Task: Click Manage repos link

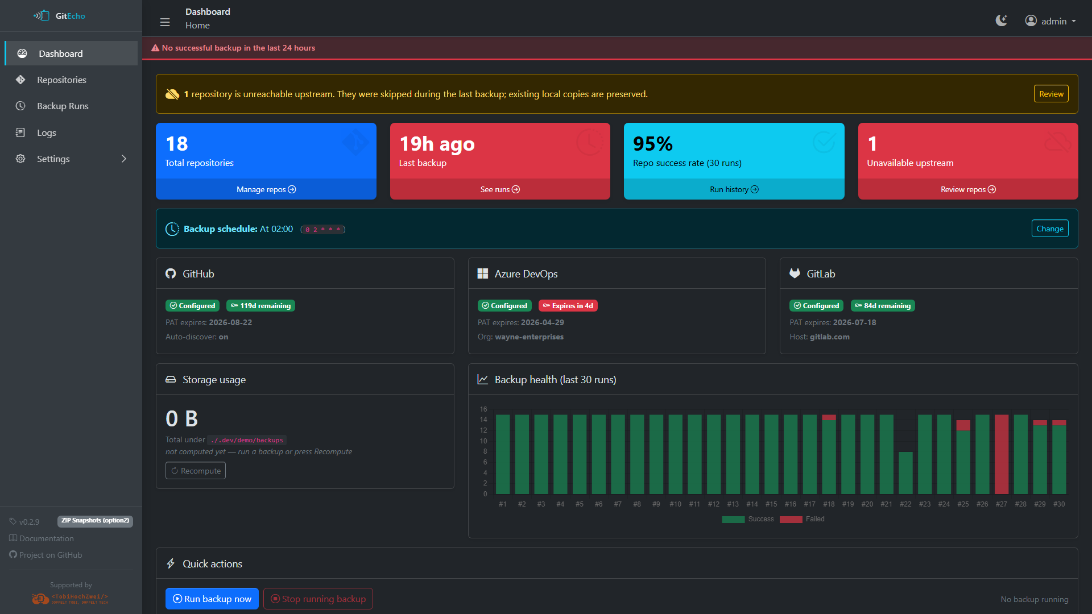Action: [x=266, y=189]
